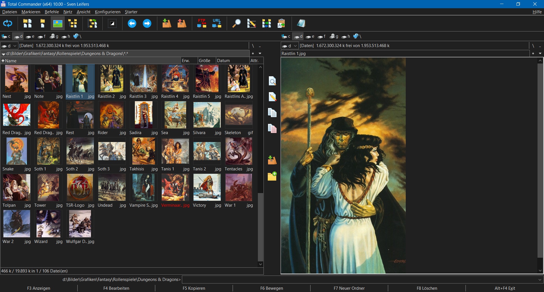This screenshot has width=544, height=292.
Task: Open left panel directory history arrow
Action: click(x=260, y=53)
